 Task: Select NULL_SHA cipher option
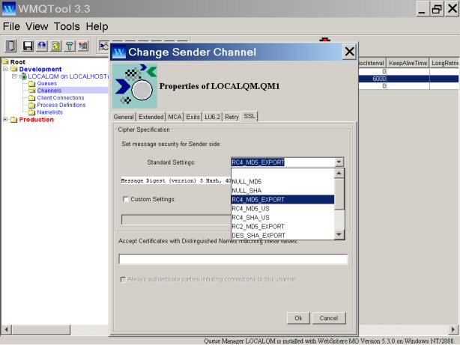tap(282, 191)
